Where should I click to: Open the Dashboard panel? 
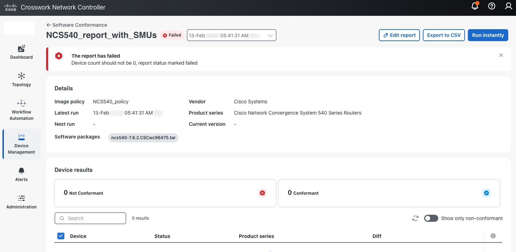[x=21, y=51]
